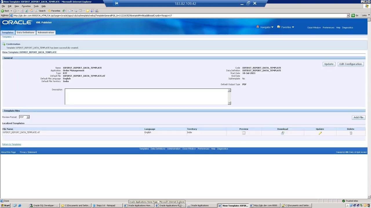This screenshot has height=208, width=371.
Task: Click the Internet Explorer quick launch icon
Action: (x=20, y=205)
